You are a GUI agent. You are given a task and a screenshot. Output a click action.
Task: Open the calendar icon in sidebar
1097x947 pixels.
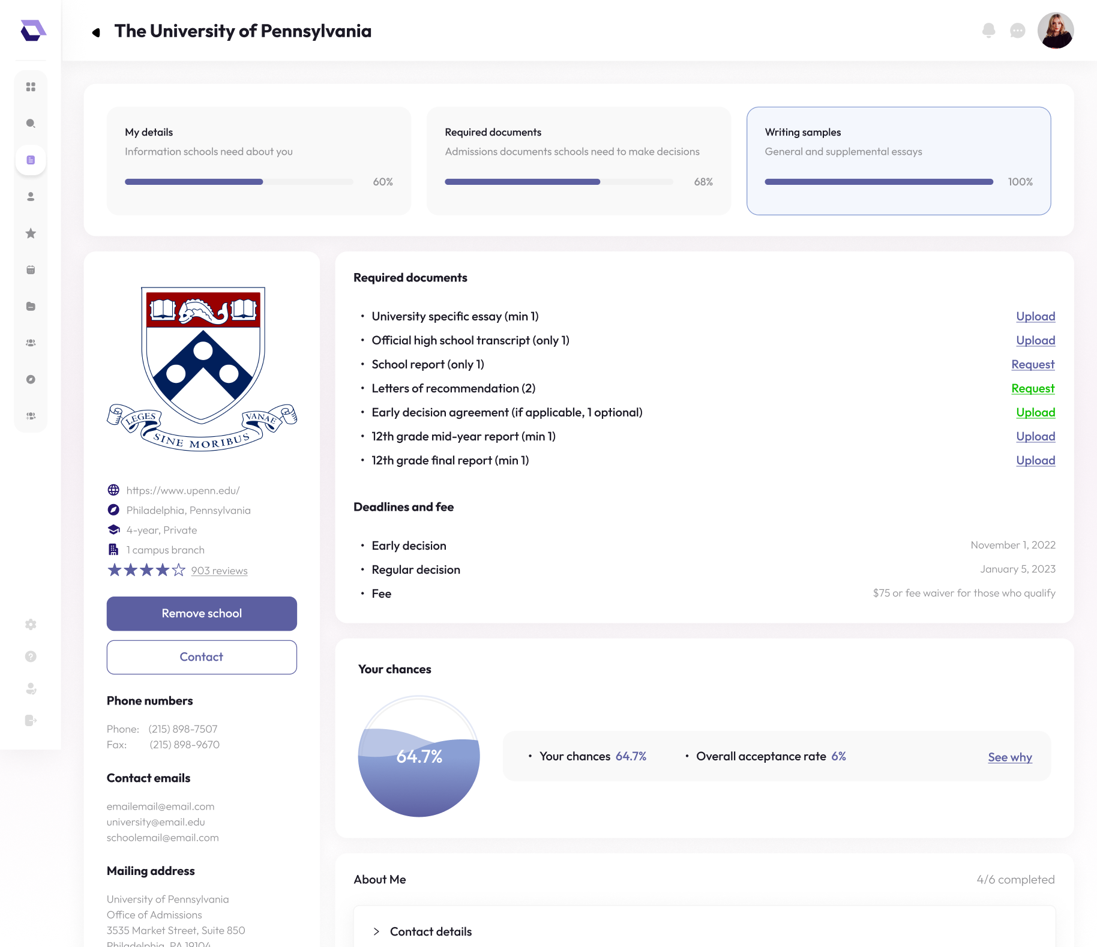(31, 270)
